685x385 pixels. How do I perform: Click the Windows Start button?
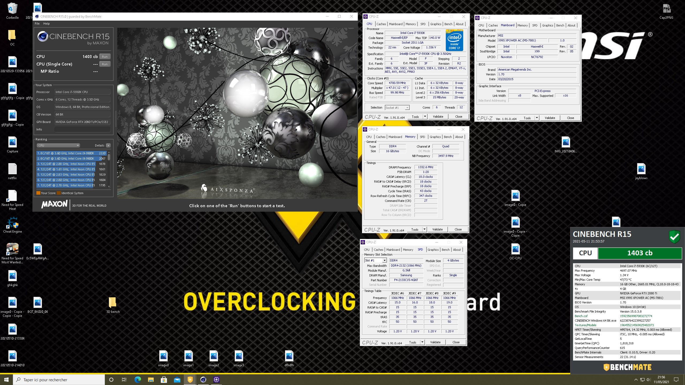pyautogui.click(x=6, y=380)
